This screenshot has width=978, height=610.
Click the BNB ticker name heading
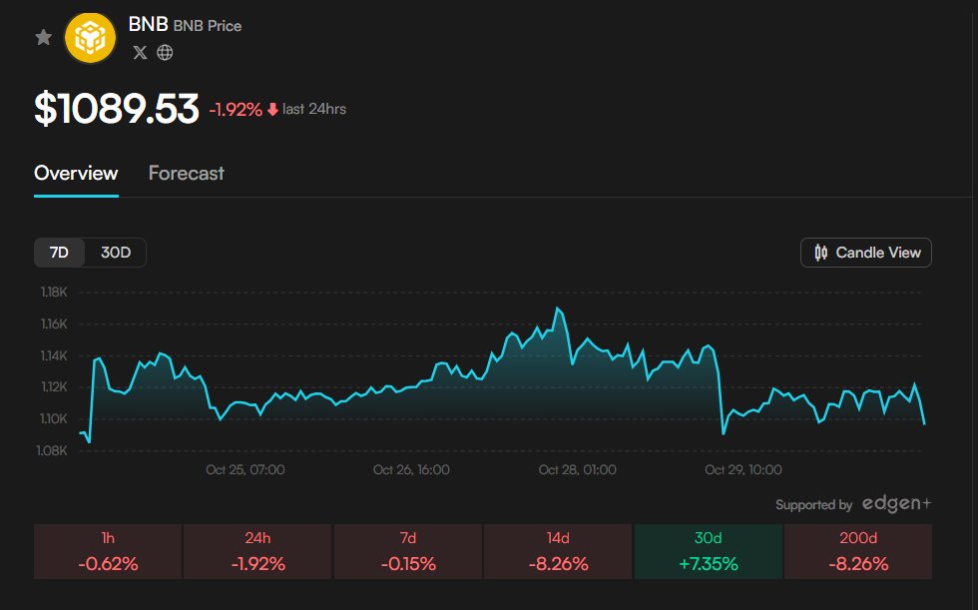[x=148, y=24]
